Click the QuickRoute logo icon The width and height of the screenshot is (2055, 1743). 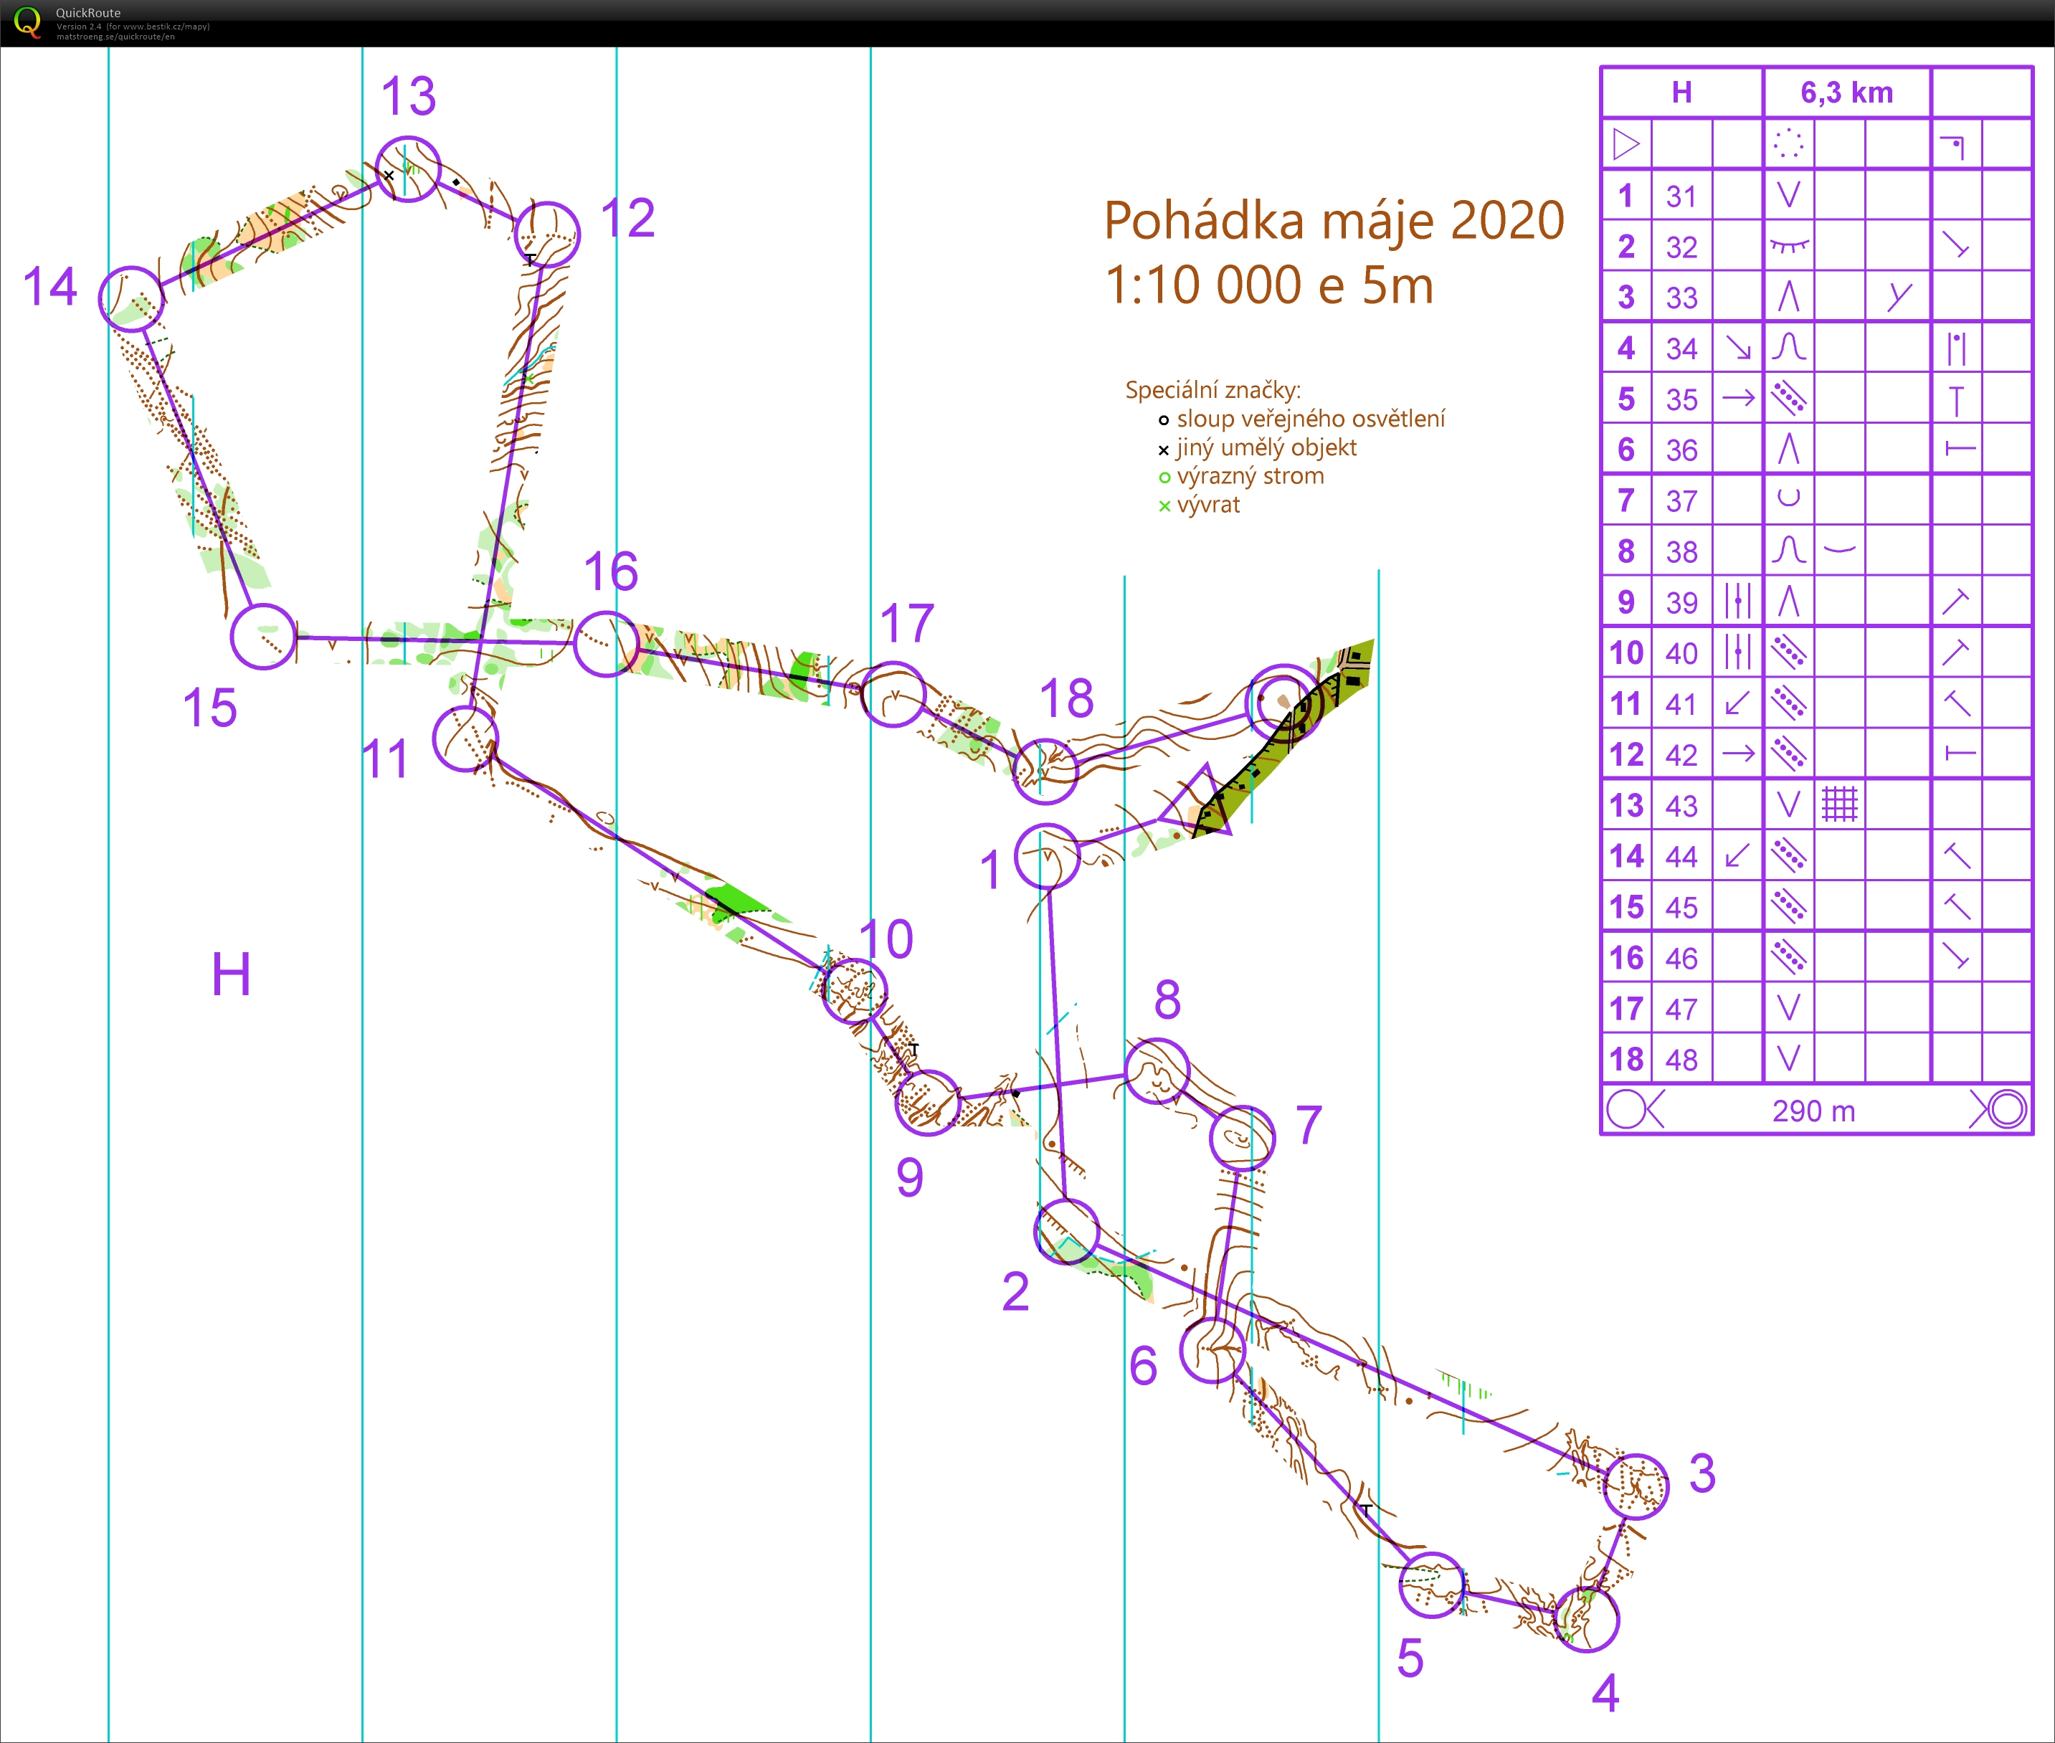coord(28,22)
